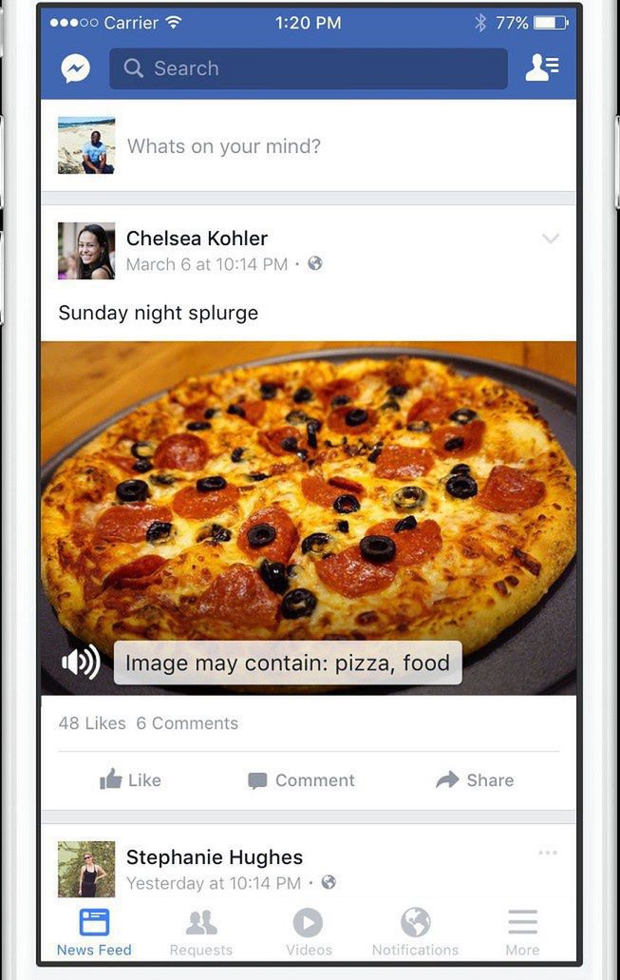Open the Messenger icon
This screenshot has width=620, height=980.
click(76, 68)
